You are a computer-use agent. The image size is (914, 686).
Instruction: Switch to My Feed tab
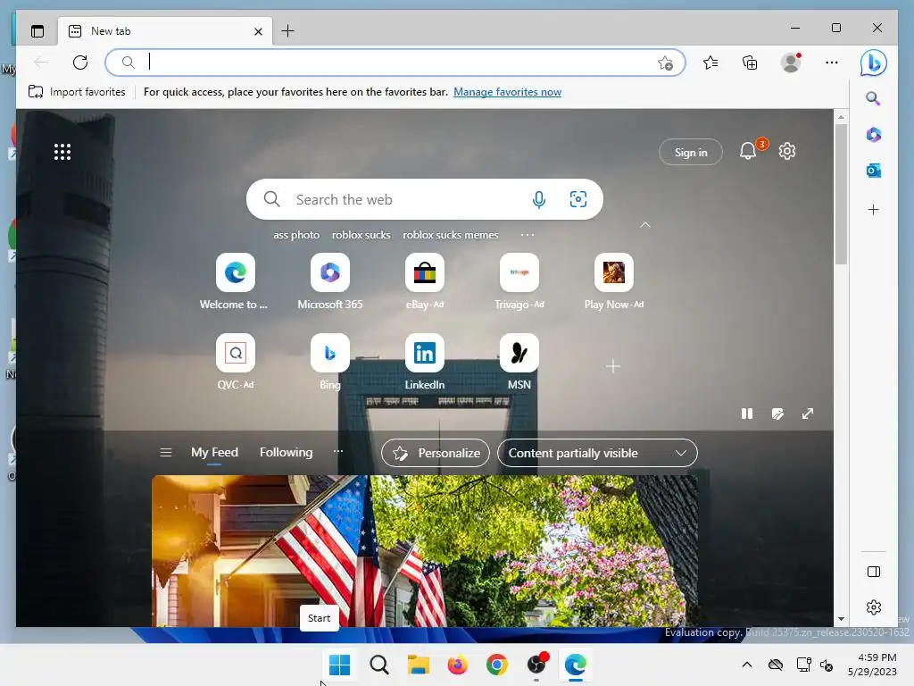(x=214, y=452)
